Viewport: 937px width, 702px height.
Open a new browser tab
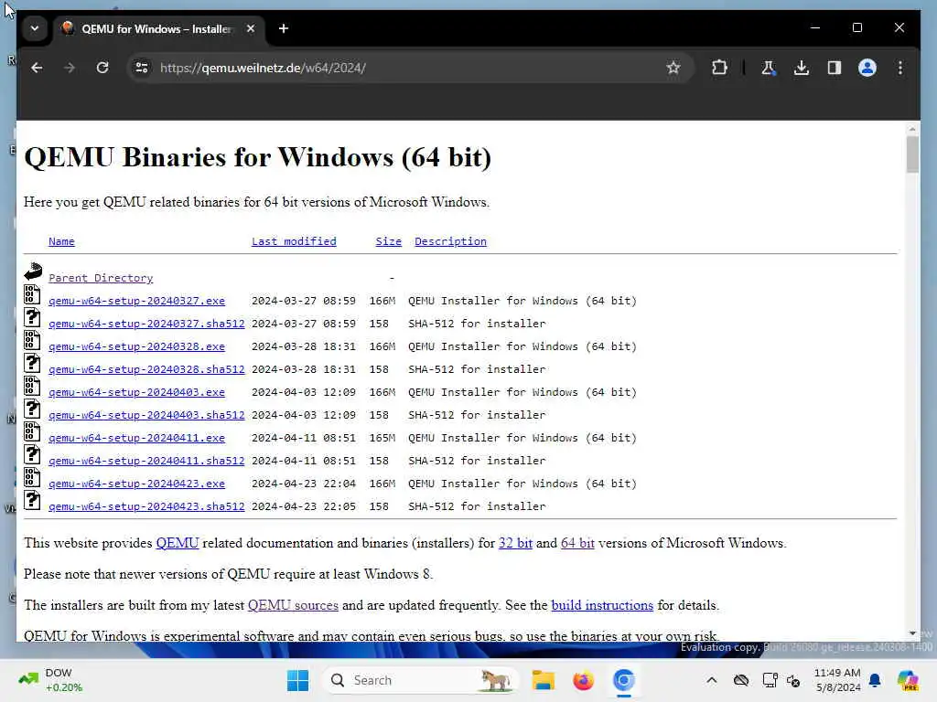pyautogui.click(x=284, y=28)
